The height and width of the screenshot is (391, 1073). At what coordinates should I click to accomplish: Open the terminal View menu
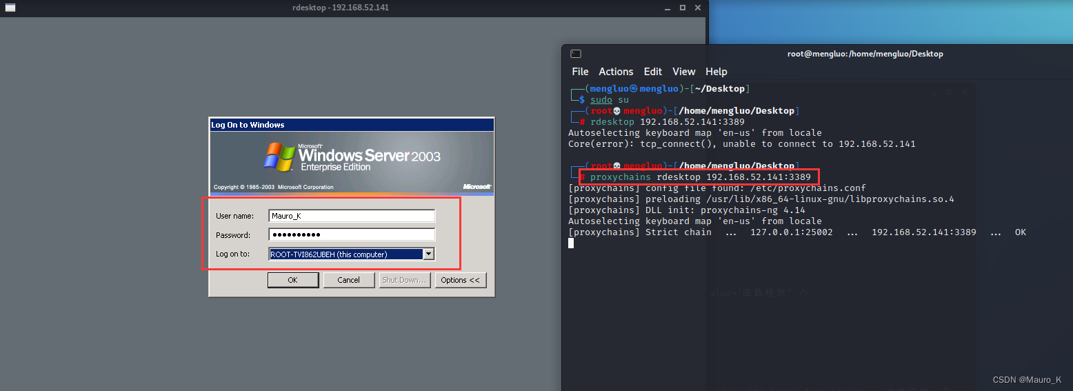pos(684,72)
